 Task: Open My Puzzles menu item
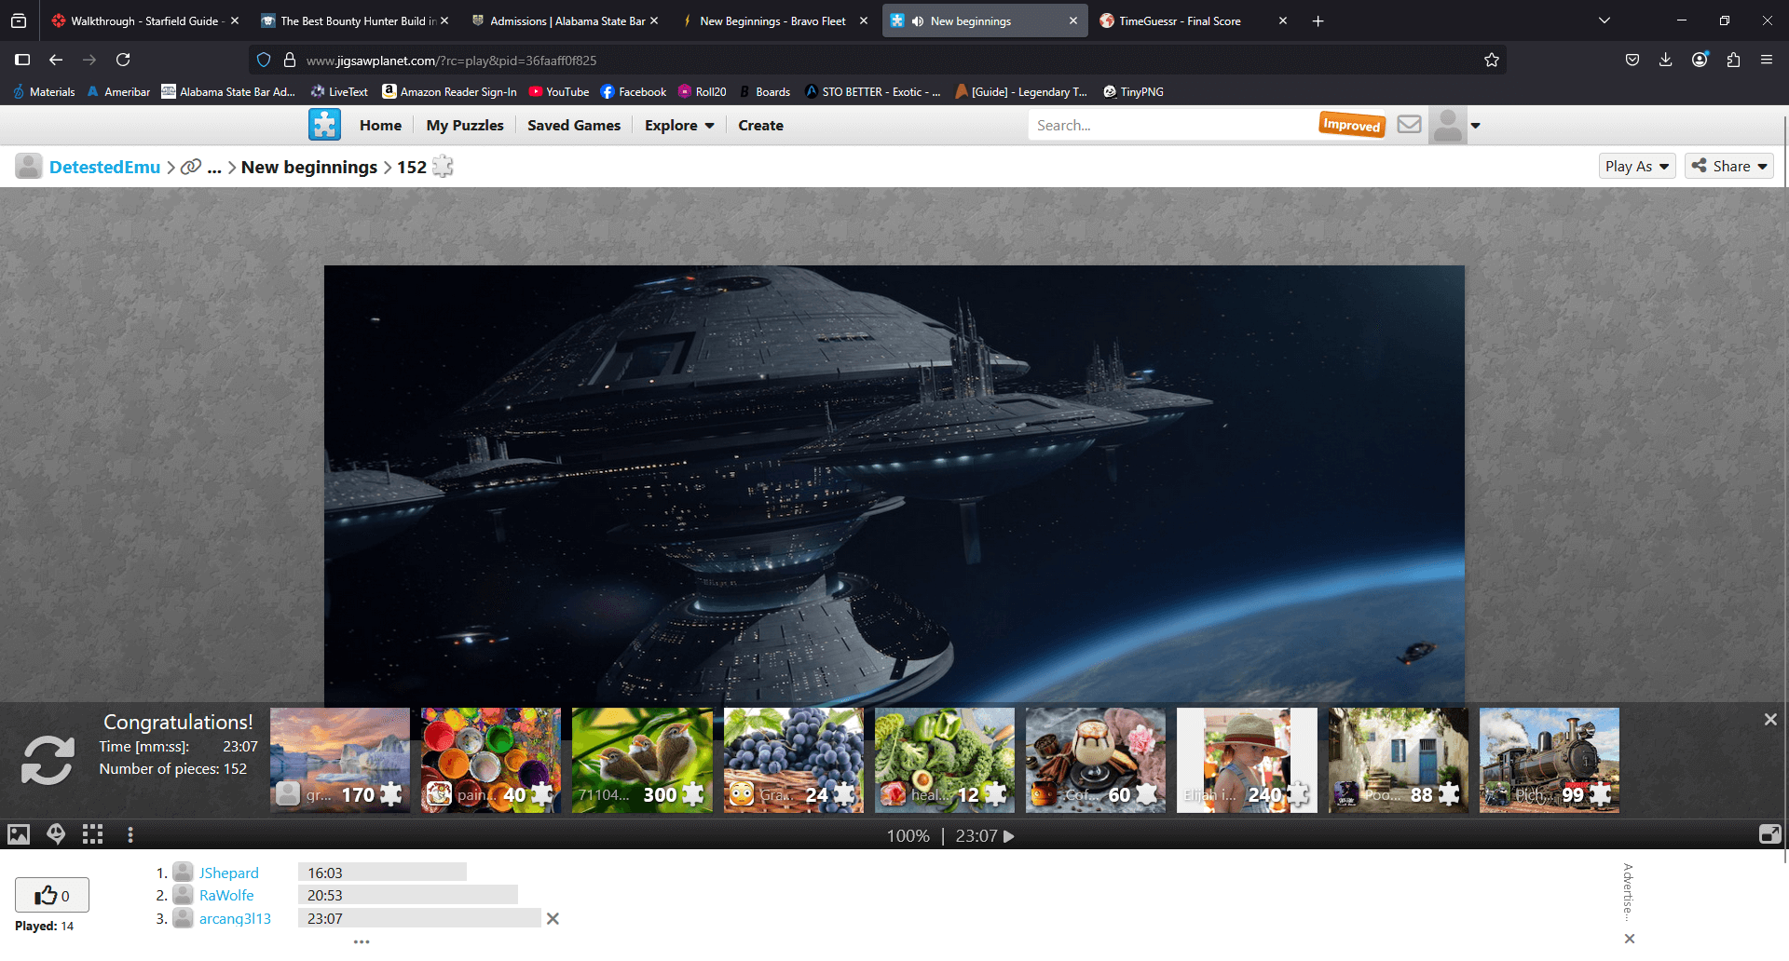[x=464, y=125]
